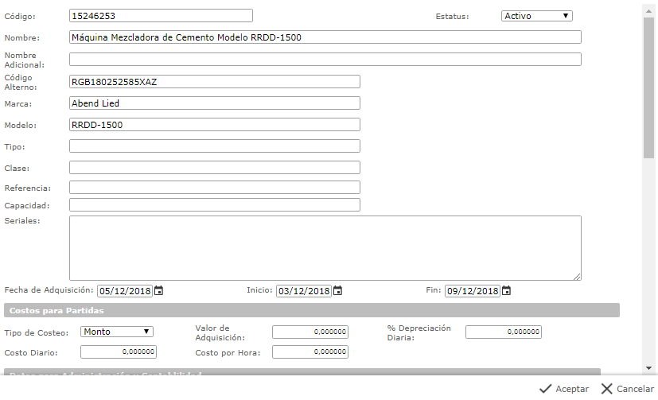Click the Fecha de Adquisición date 05/12/2018

point(125,291)
